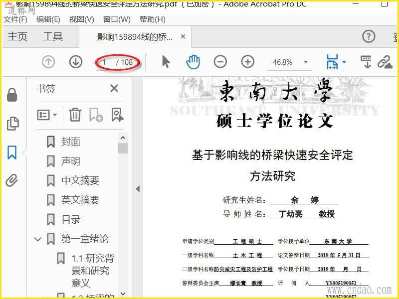Collapse the 第一章绪论 bookmark chevron
The height and width of the screenshot is (299, 399).
coord(38,239)
